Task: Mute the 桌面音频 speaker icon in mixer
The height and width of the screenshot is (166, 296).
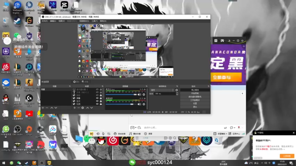Action: (139, 104)
